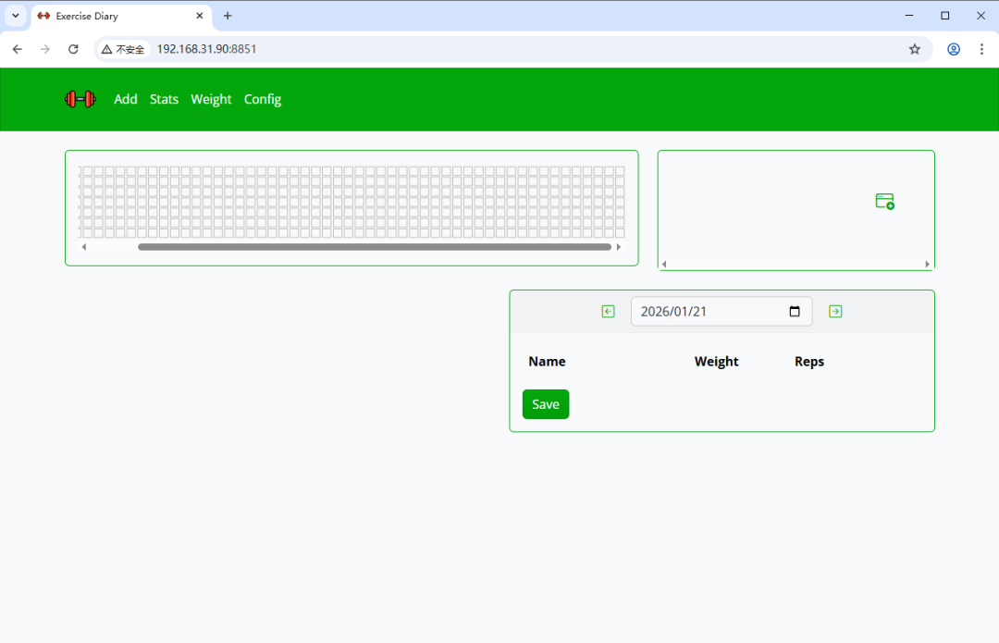999x643 pixels.
Task: Open the Add menu item
Action: click(x=126, y=99)
